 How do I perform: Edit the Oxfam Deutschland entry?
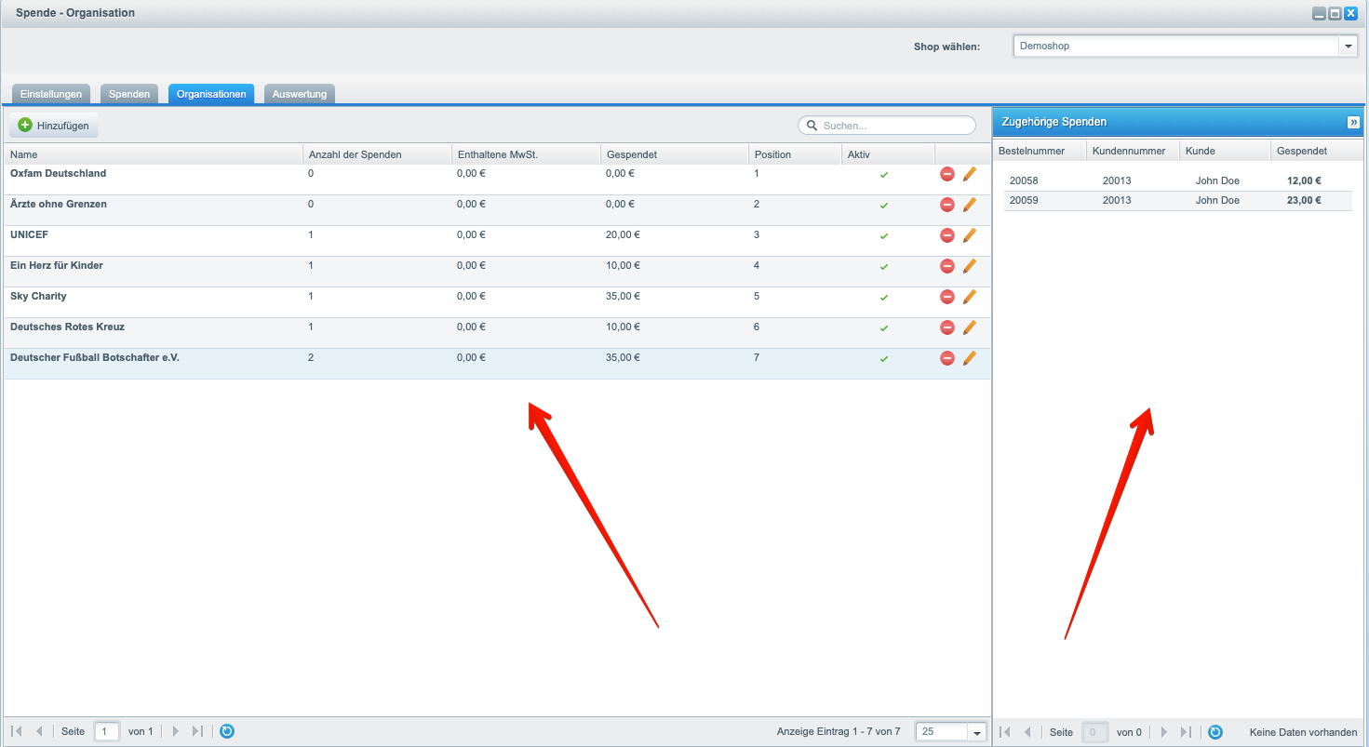click(x=970, y=174)
